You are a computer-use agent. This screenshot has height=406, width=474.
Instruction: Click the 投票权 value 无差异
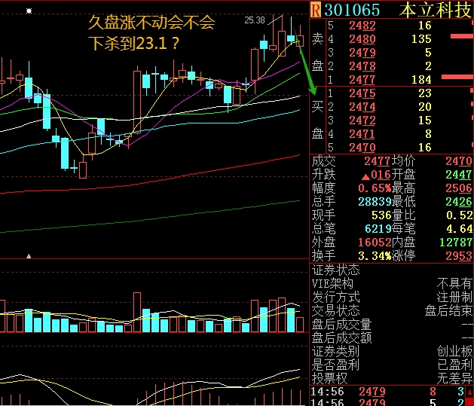point(454,379)
